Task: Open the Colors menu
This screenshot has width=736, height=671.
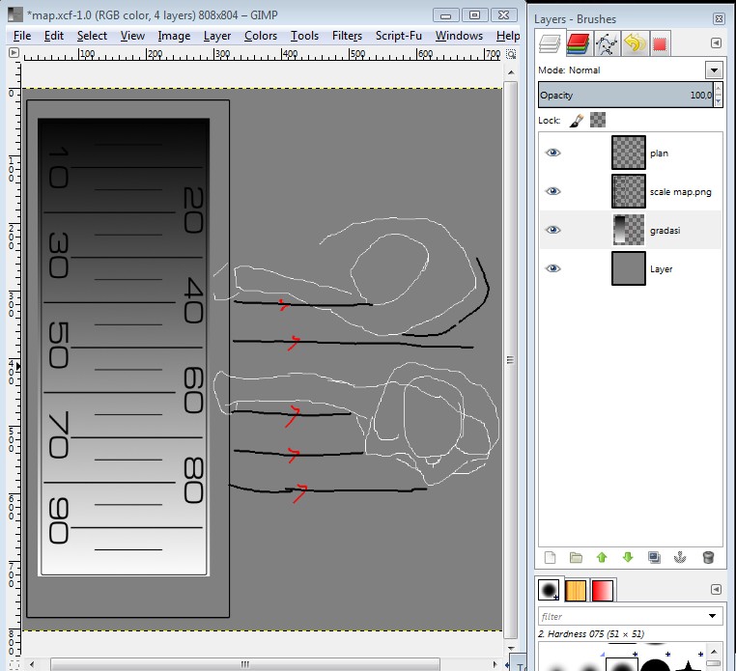Action: point(261,36)
